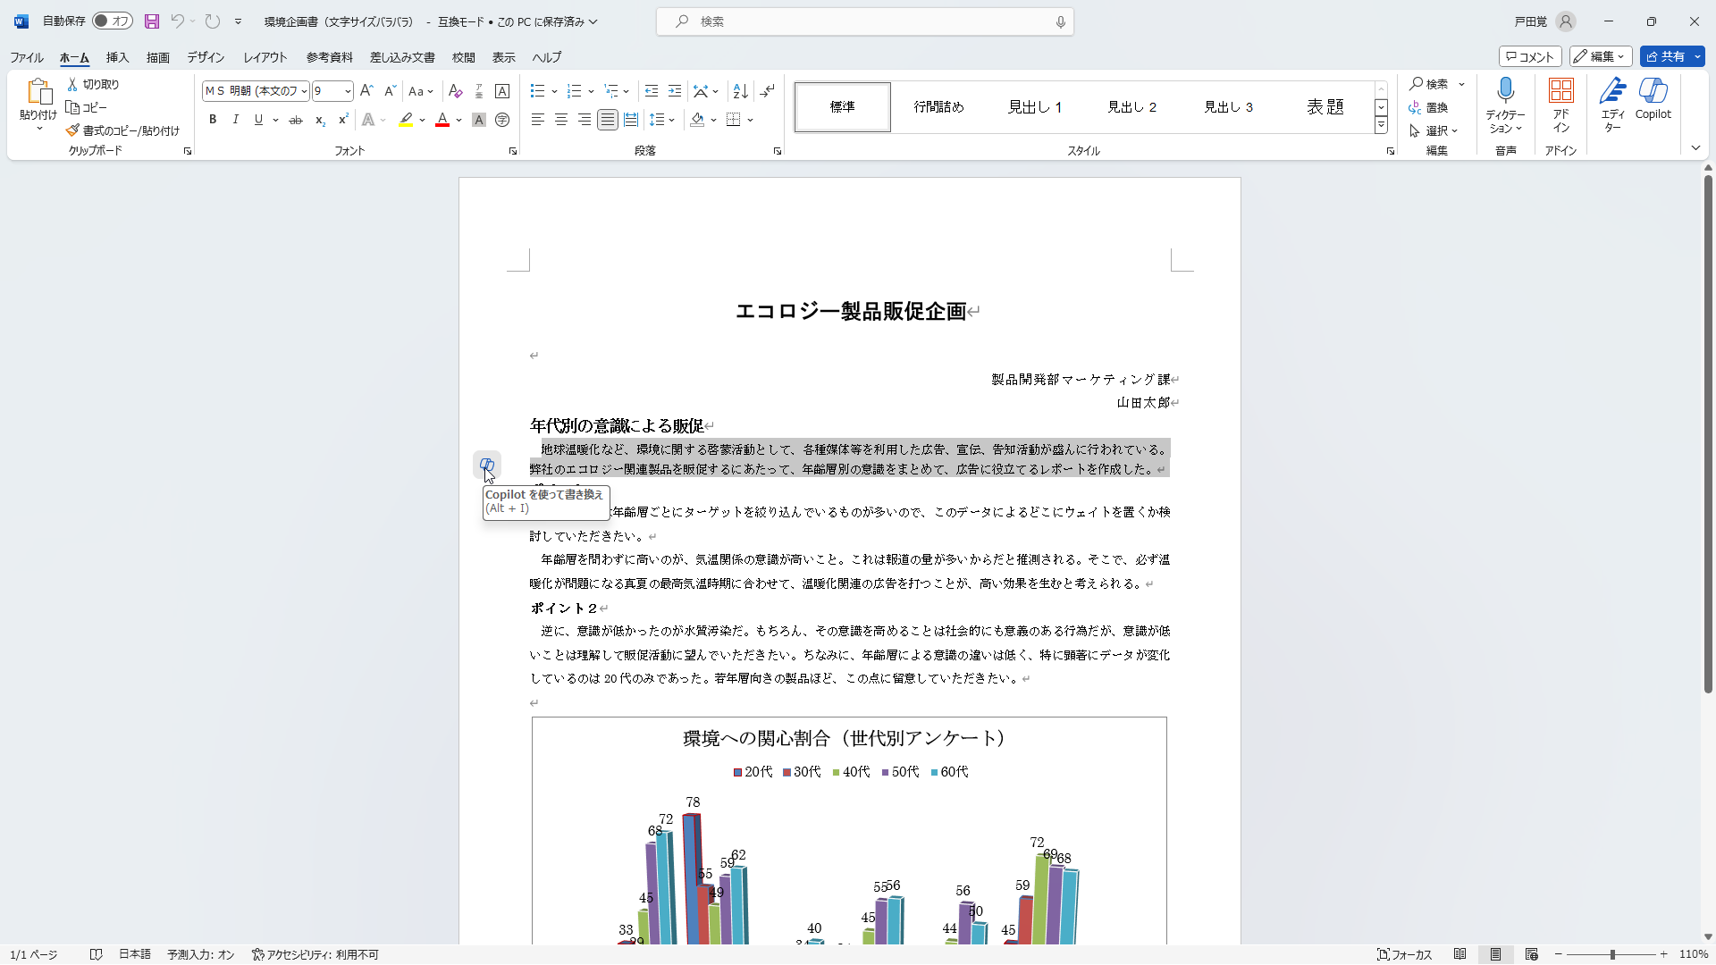Image resolution: width=1716 pixels, height=965 pixels.
Task: Open the font name dropdown
Action: click(304, 91)
